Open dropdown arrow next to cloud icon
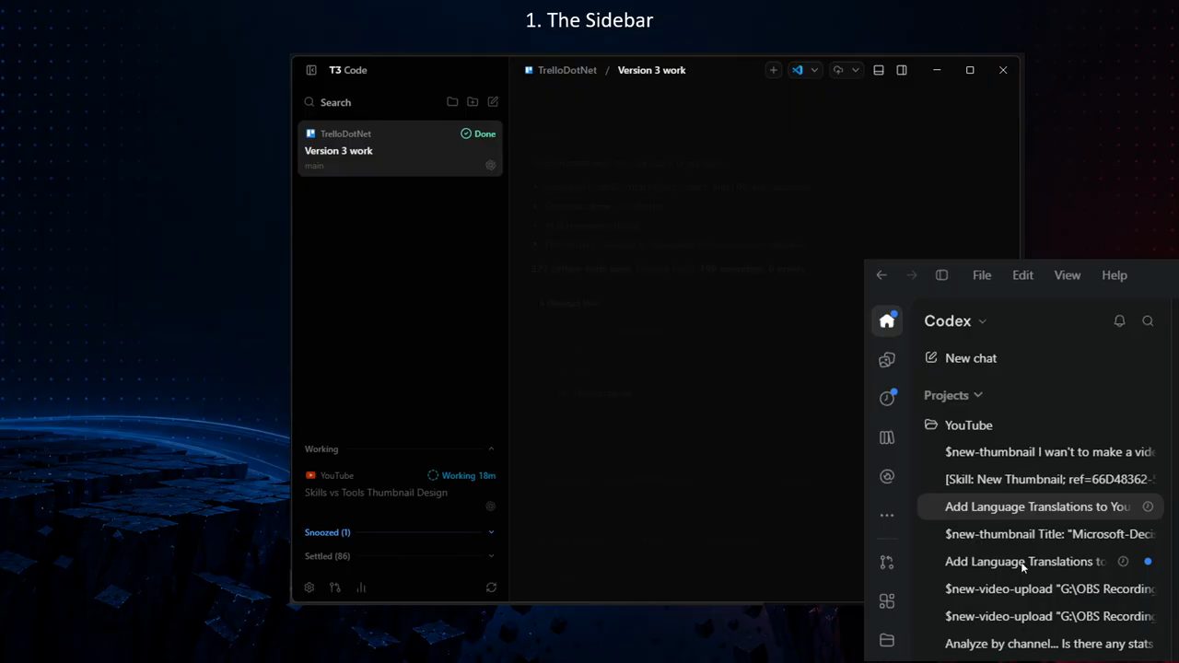Screen dimensions: 1179x663 pos(855,70)
